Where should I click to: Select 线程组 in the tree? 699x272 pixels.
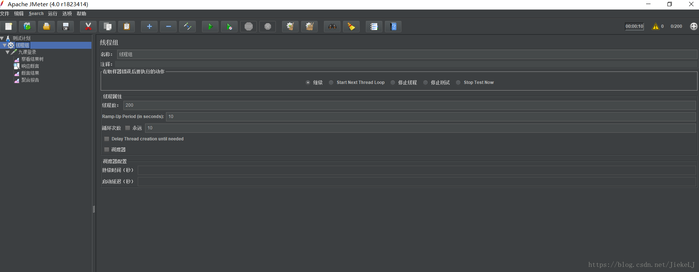pyautogui.click(x=22, y=45)
